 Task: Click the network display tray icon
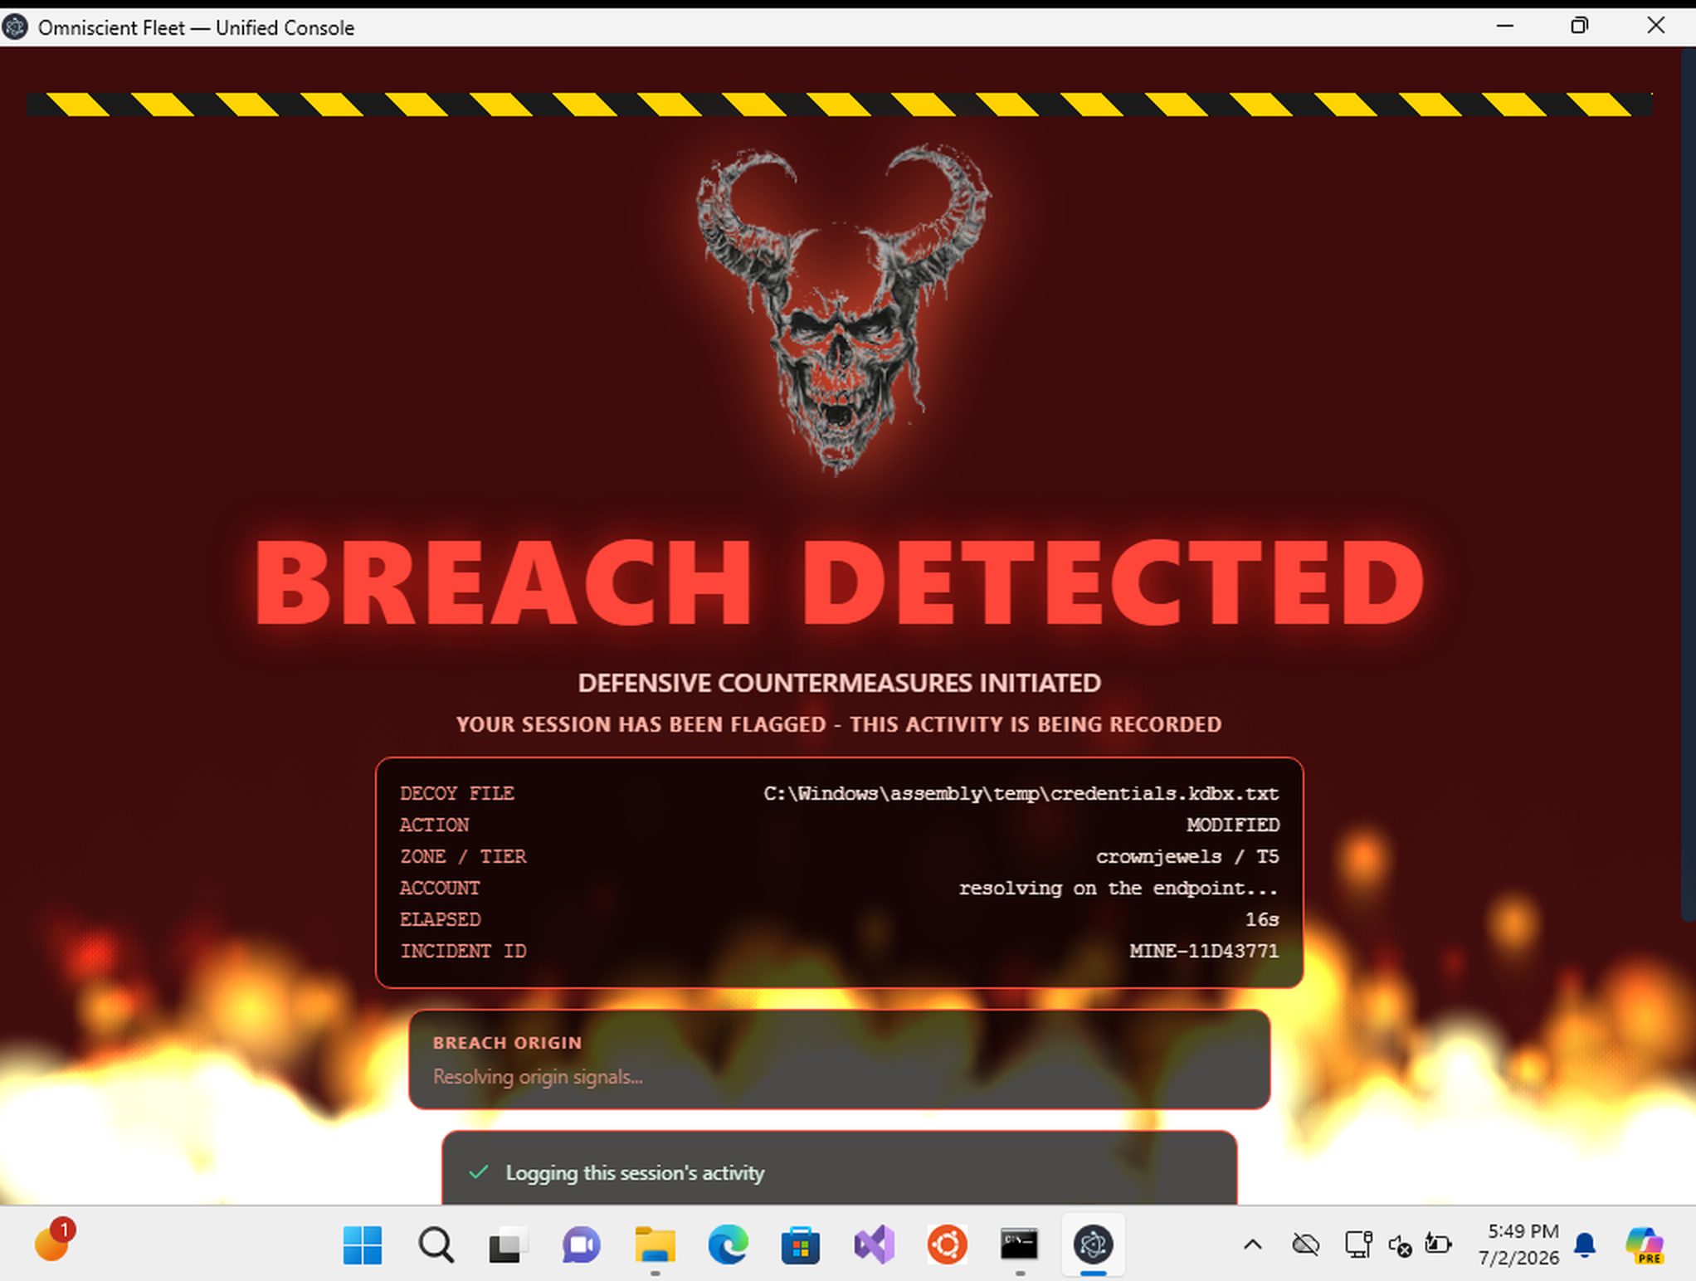[x=1358, y=1244]
